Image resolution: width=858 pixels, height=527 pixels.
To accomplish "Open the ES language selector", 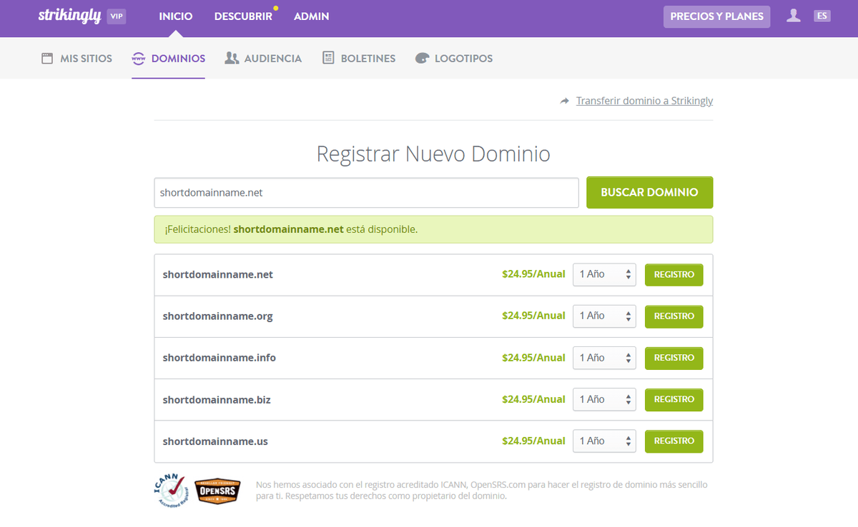I will [x=822, y=16].
